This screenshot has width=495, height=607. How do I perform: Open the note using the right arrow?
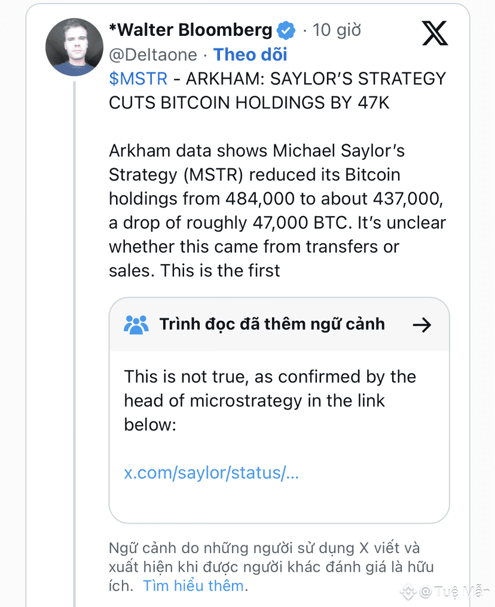point(422,325)
